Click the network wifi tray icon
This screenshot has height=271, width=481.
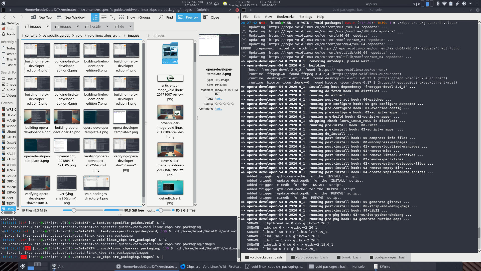coord(444,4)
